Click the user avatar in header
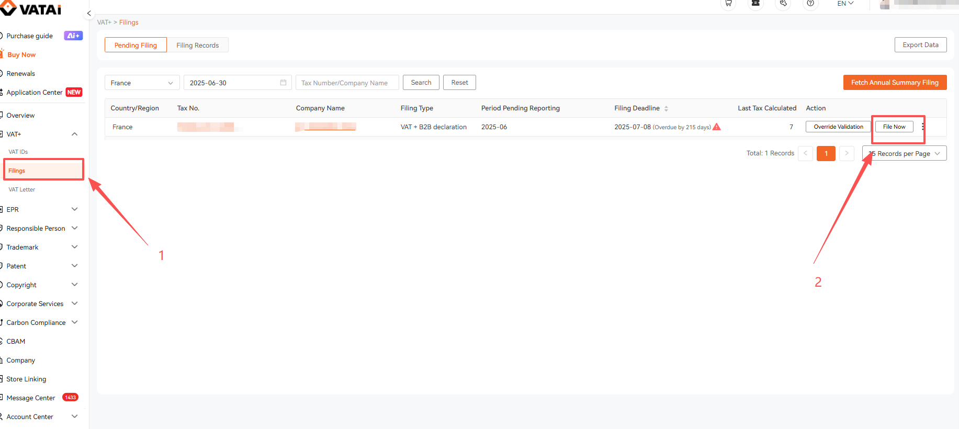 885,4
